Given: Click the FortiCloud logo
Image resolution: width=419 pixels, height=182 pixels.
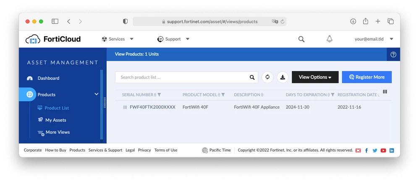Looking at the screenshot, I should coord(53,39).
